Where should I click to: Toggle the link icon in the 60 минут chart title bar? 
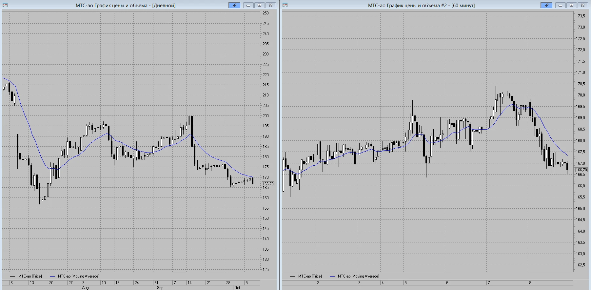546,5
